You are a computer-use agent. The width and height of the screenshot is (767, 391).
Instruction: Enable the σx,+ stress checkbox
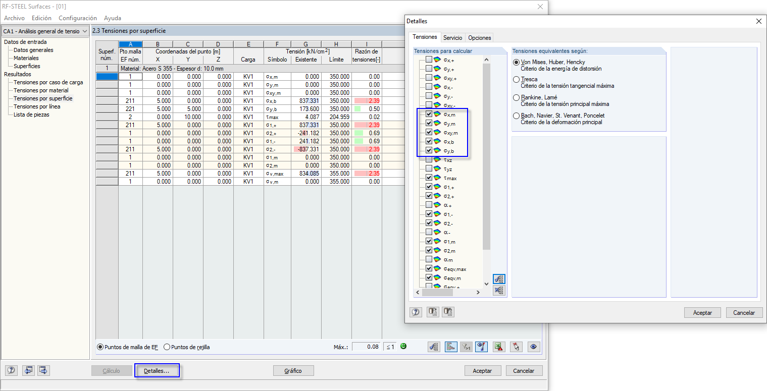tap(429, 60)
